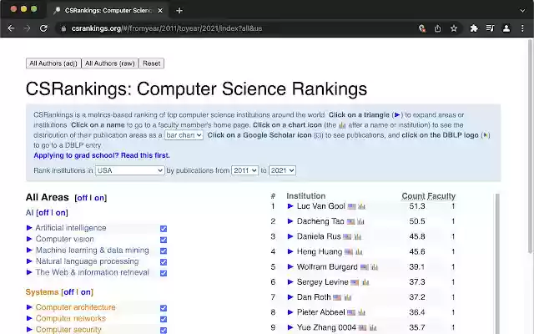Viewport: 534px width, 334px height.
Task: Click chart icon next to Daniela Rus
Action: click(x=357, y=236)
